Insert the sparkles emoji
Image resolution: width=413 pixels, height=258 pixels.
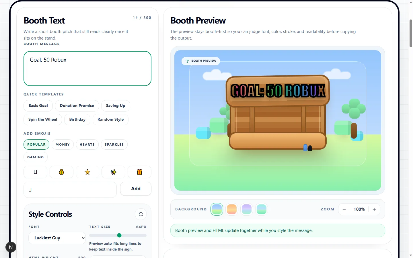click(114, 172)
